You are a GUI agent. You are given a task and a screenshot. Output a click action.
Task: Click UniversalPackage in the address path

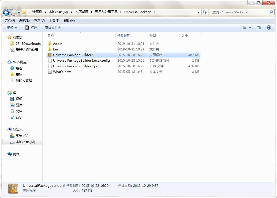(138, 12)
